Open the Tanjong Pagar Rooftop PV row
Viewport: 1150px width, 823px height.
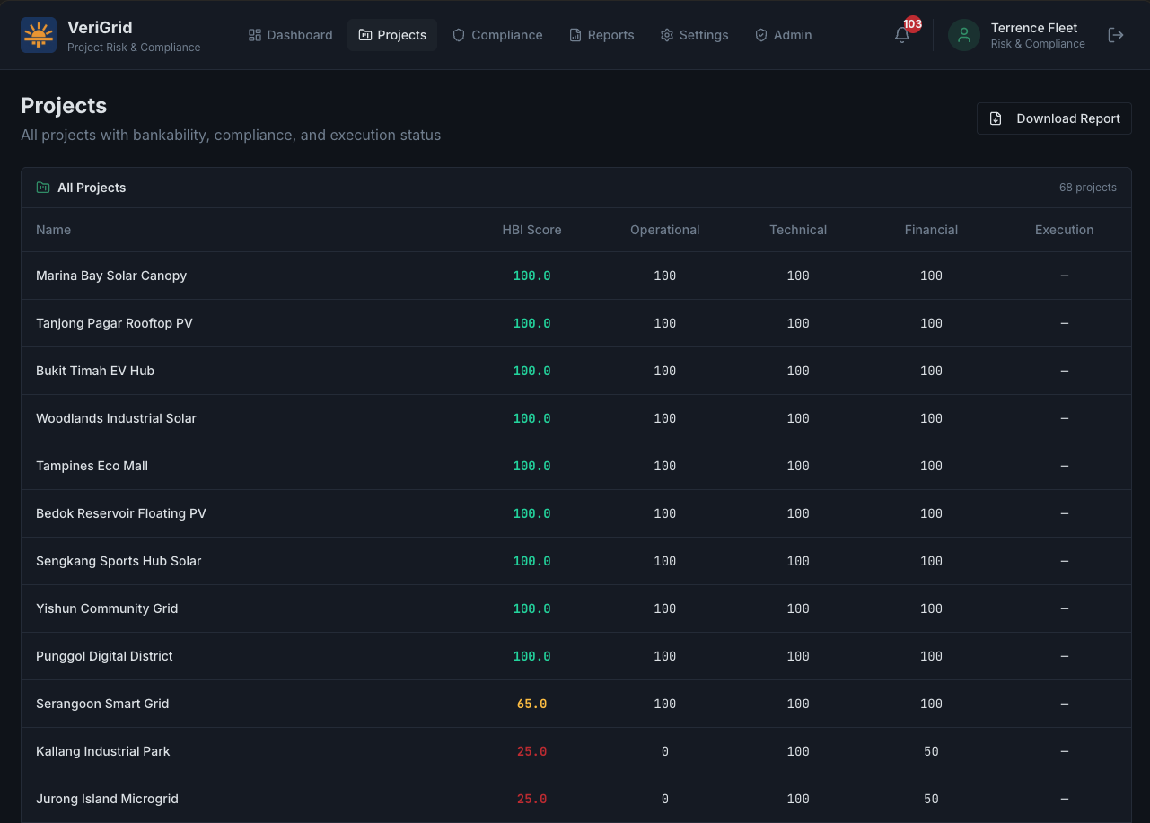576,323
